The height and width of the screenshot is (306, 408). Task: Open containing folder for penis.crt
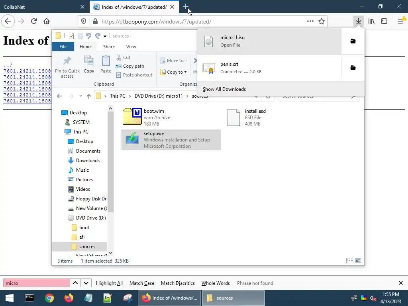pyautogui.click(x=353, y=68)
